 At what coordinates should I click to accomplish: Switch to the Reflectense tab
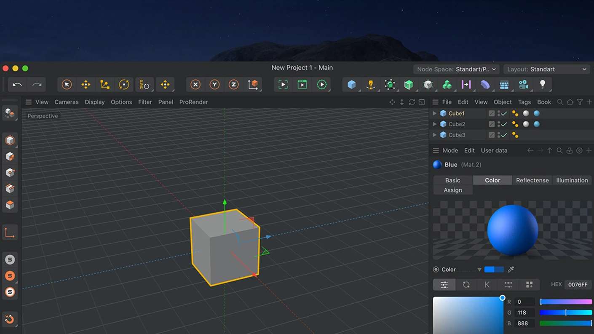[532, 180]
